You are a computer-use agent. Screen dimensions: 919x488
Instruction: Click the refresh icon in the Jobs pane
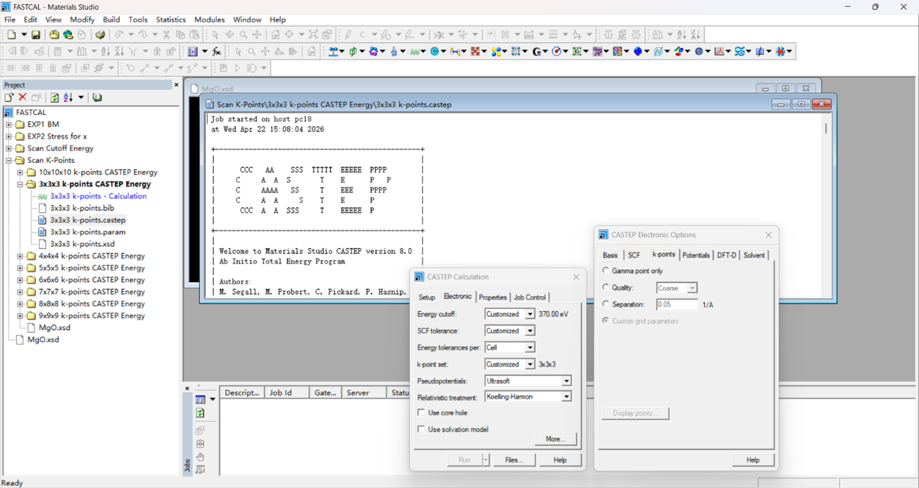(200, 413)
